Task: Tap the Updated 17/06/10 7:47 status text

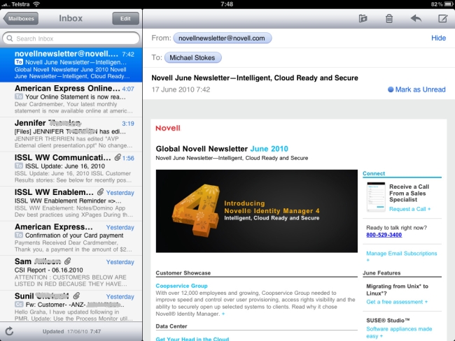Action: coord(71,331)
